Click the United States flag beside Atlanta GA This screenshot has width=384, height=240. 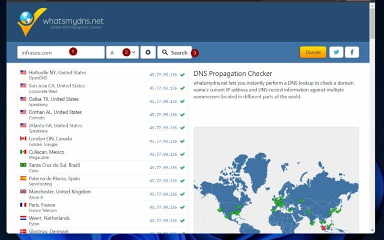[x=23, y=125]
